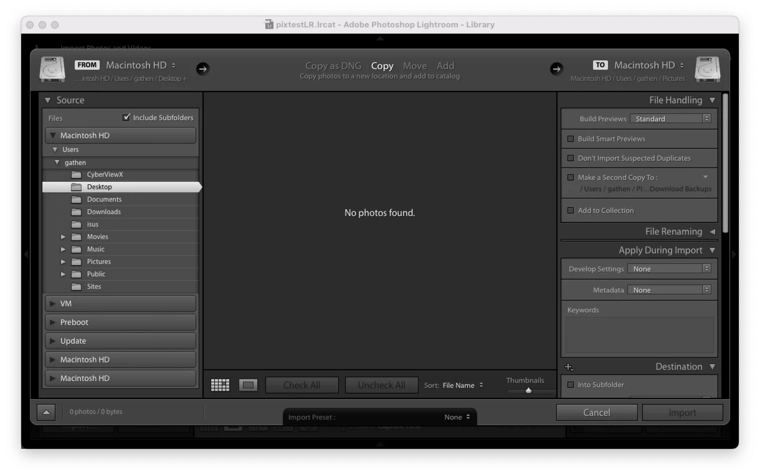Click the 0 photos / 0 bytes status
The width and height of the screenshot is (760, 475).
(96, 412)
